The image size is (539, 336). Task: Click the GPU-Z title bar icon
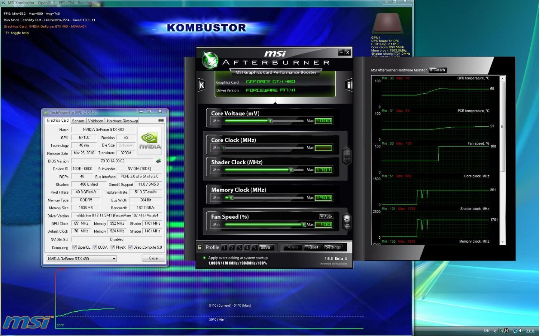[46, 112]
